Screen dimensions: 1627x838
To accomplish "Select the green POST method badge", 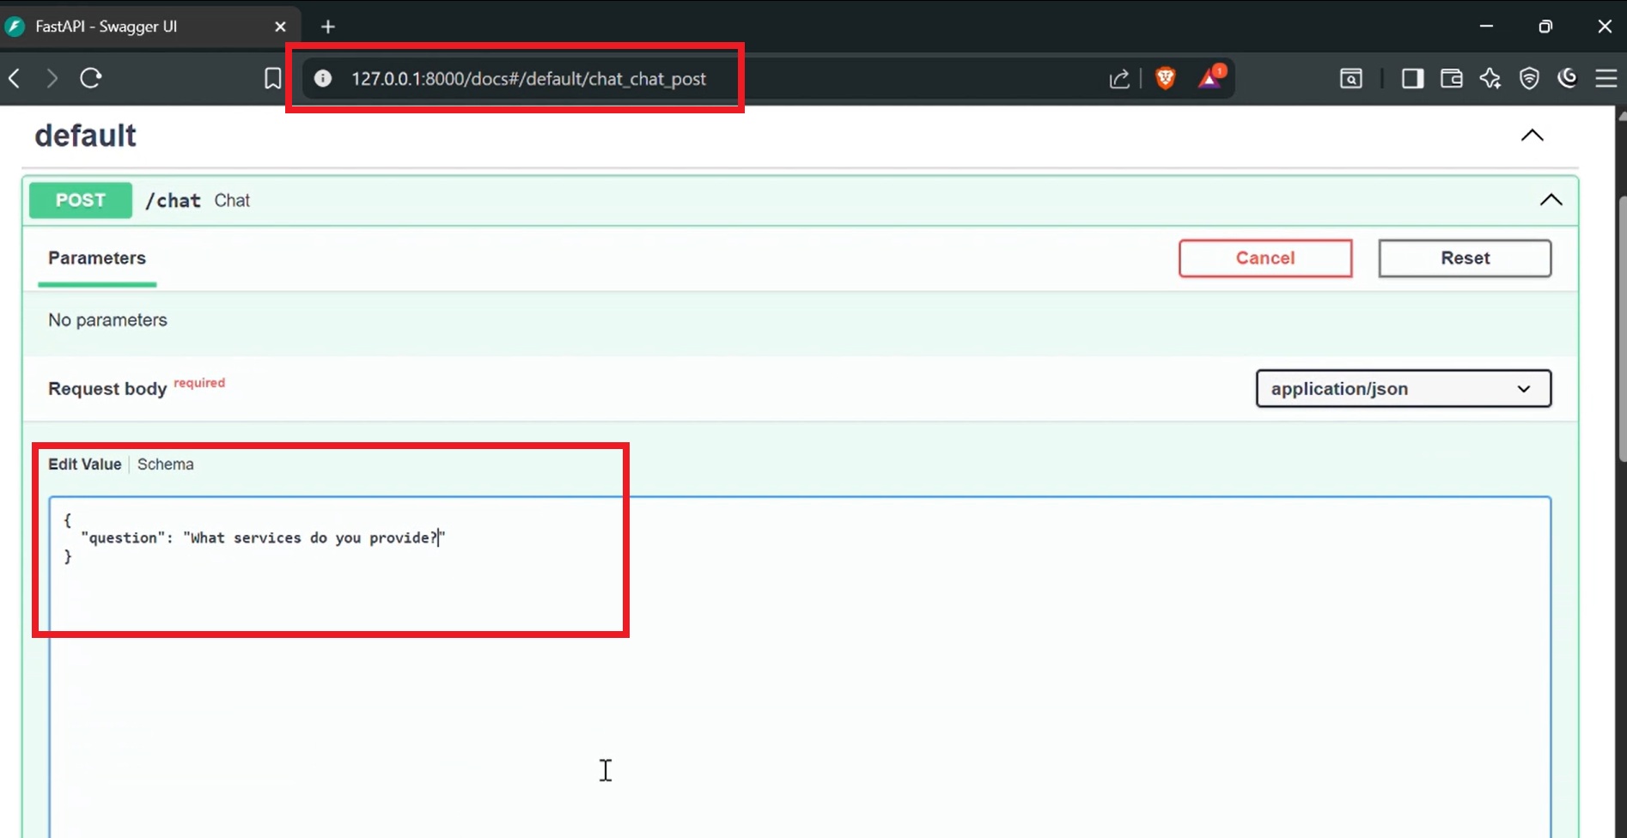I will (80, 199).
